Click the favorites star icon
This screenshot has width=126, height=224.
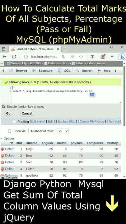pyautogui.click(x=81, y=57)
